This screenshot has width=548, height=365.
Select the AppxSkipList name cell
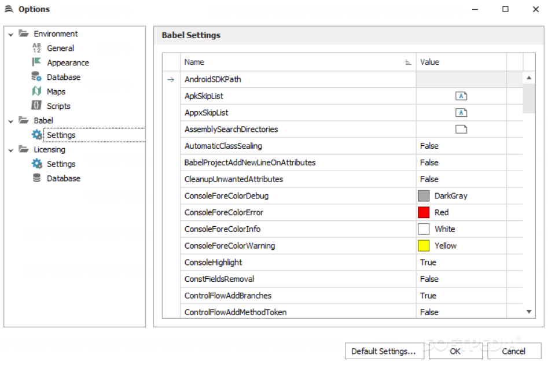tap(298, 112)
